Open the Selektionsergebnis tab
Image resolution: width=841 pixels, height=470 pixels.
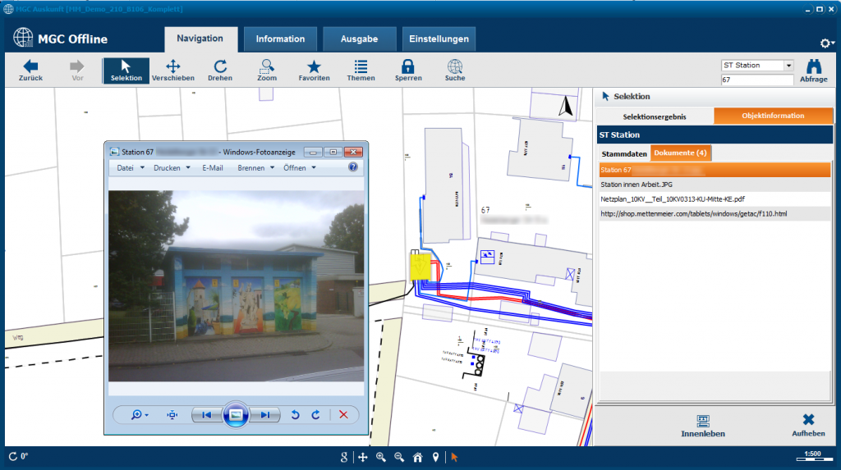click(x=655, y=116)
